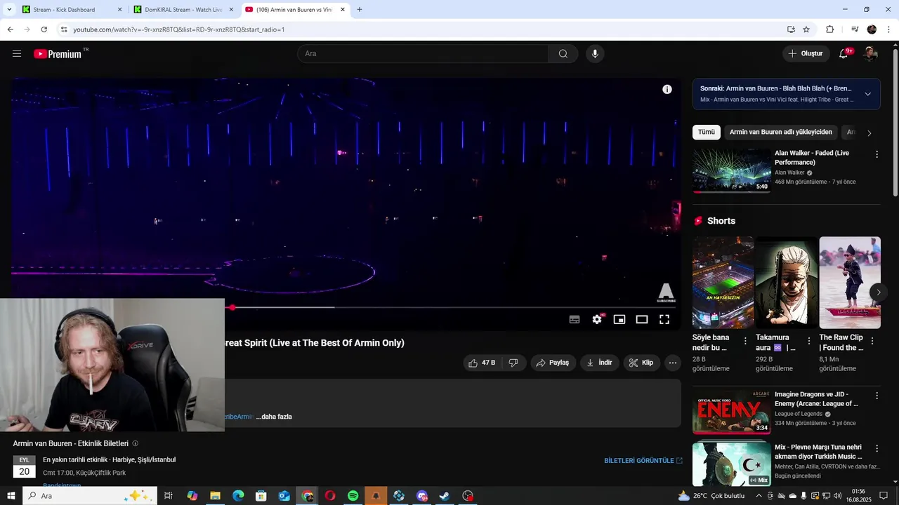Click the İndir download button
The width and height of the screenshot is (899, 505).
point(600,363)
